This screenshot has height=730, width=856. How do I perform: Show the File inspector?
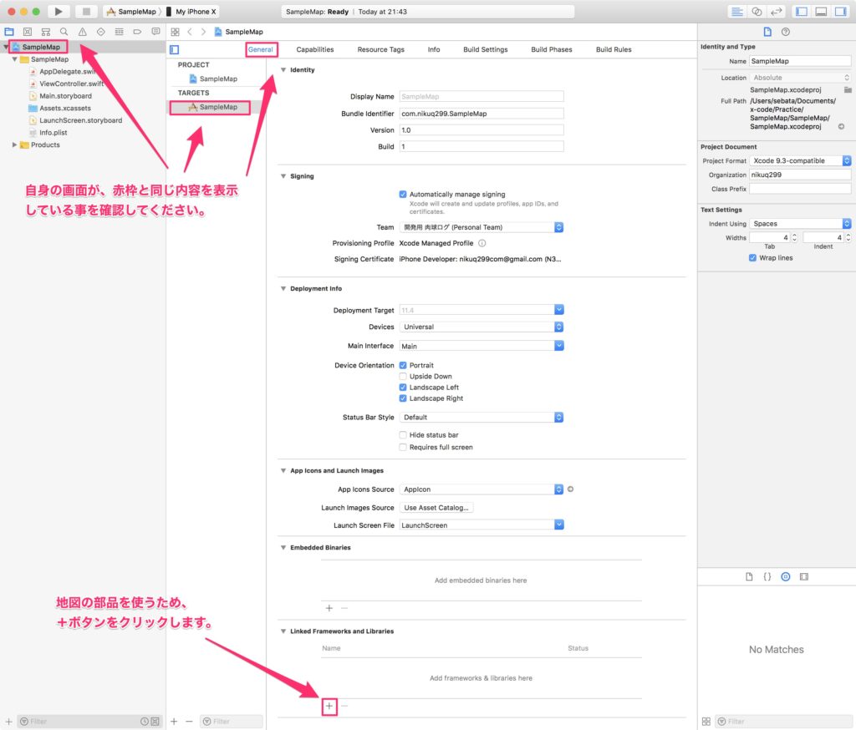click(767, 32)
